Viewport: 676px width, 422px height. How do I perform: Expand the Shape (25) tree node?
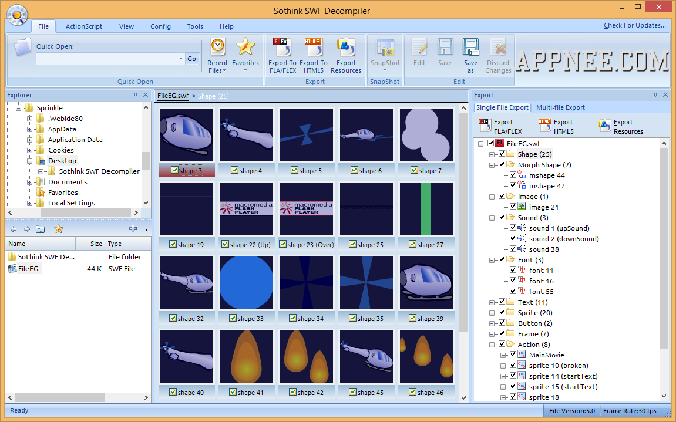tap(492, 154)
